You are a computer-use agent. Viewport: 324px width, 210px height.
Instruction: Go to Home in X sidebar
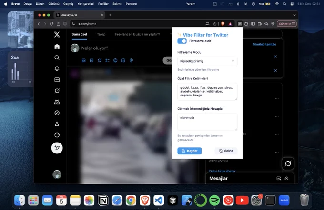57,47
